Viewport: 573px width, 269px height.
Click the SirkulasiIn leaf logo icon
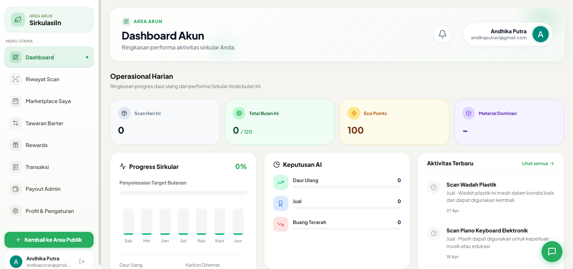click(18, 19)
